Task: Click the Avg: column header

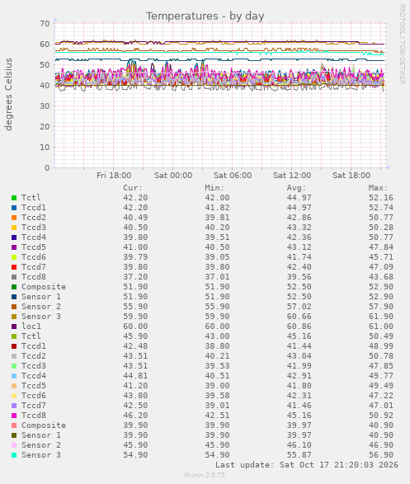Action: 296,188
